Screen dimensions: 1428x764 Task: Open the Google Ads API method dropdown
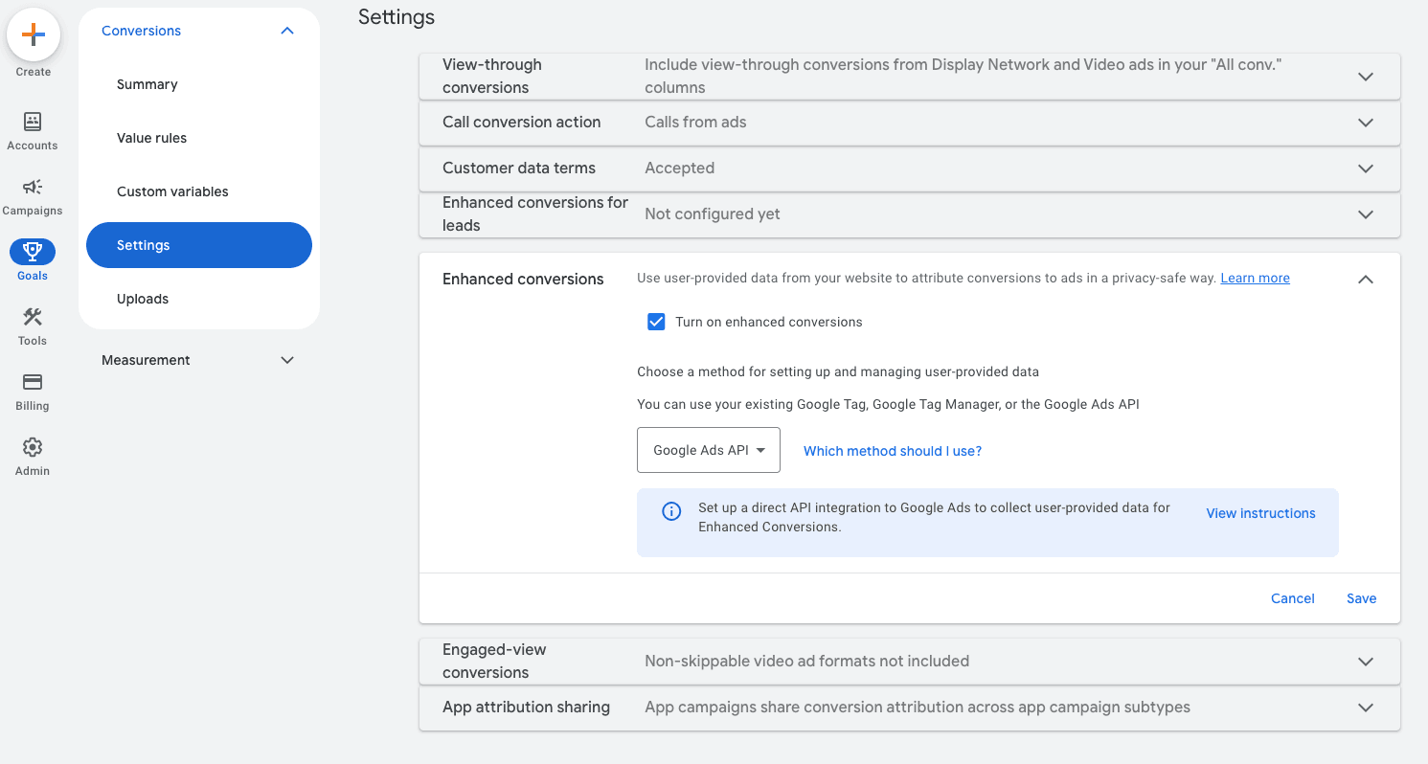(x=709, y=450)
